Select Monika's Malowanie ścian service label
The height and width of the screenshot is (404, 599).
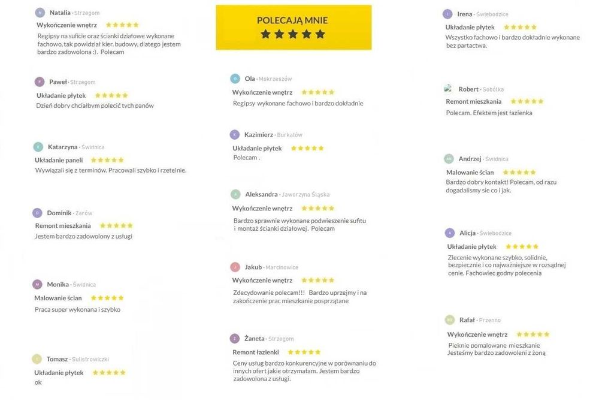(58, 298)
